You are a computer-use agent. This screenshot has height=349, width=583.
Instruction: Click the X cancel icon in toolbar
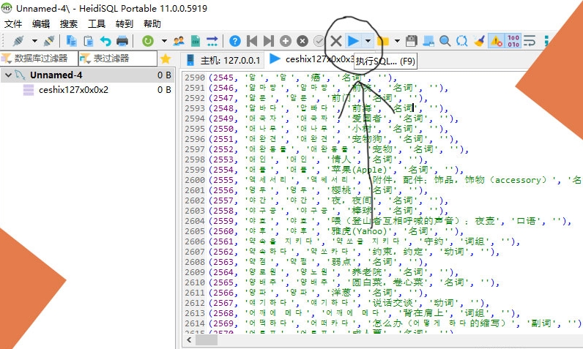coord(336,41)
